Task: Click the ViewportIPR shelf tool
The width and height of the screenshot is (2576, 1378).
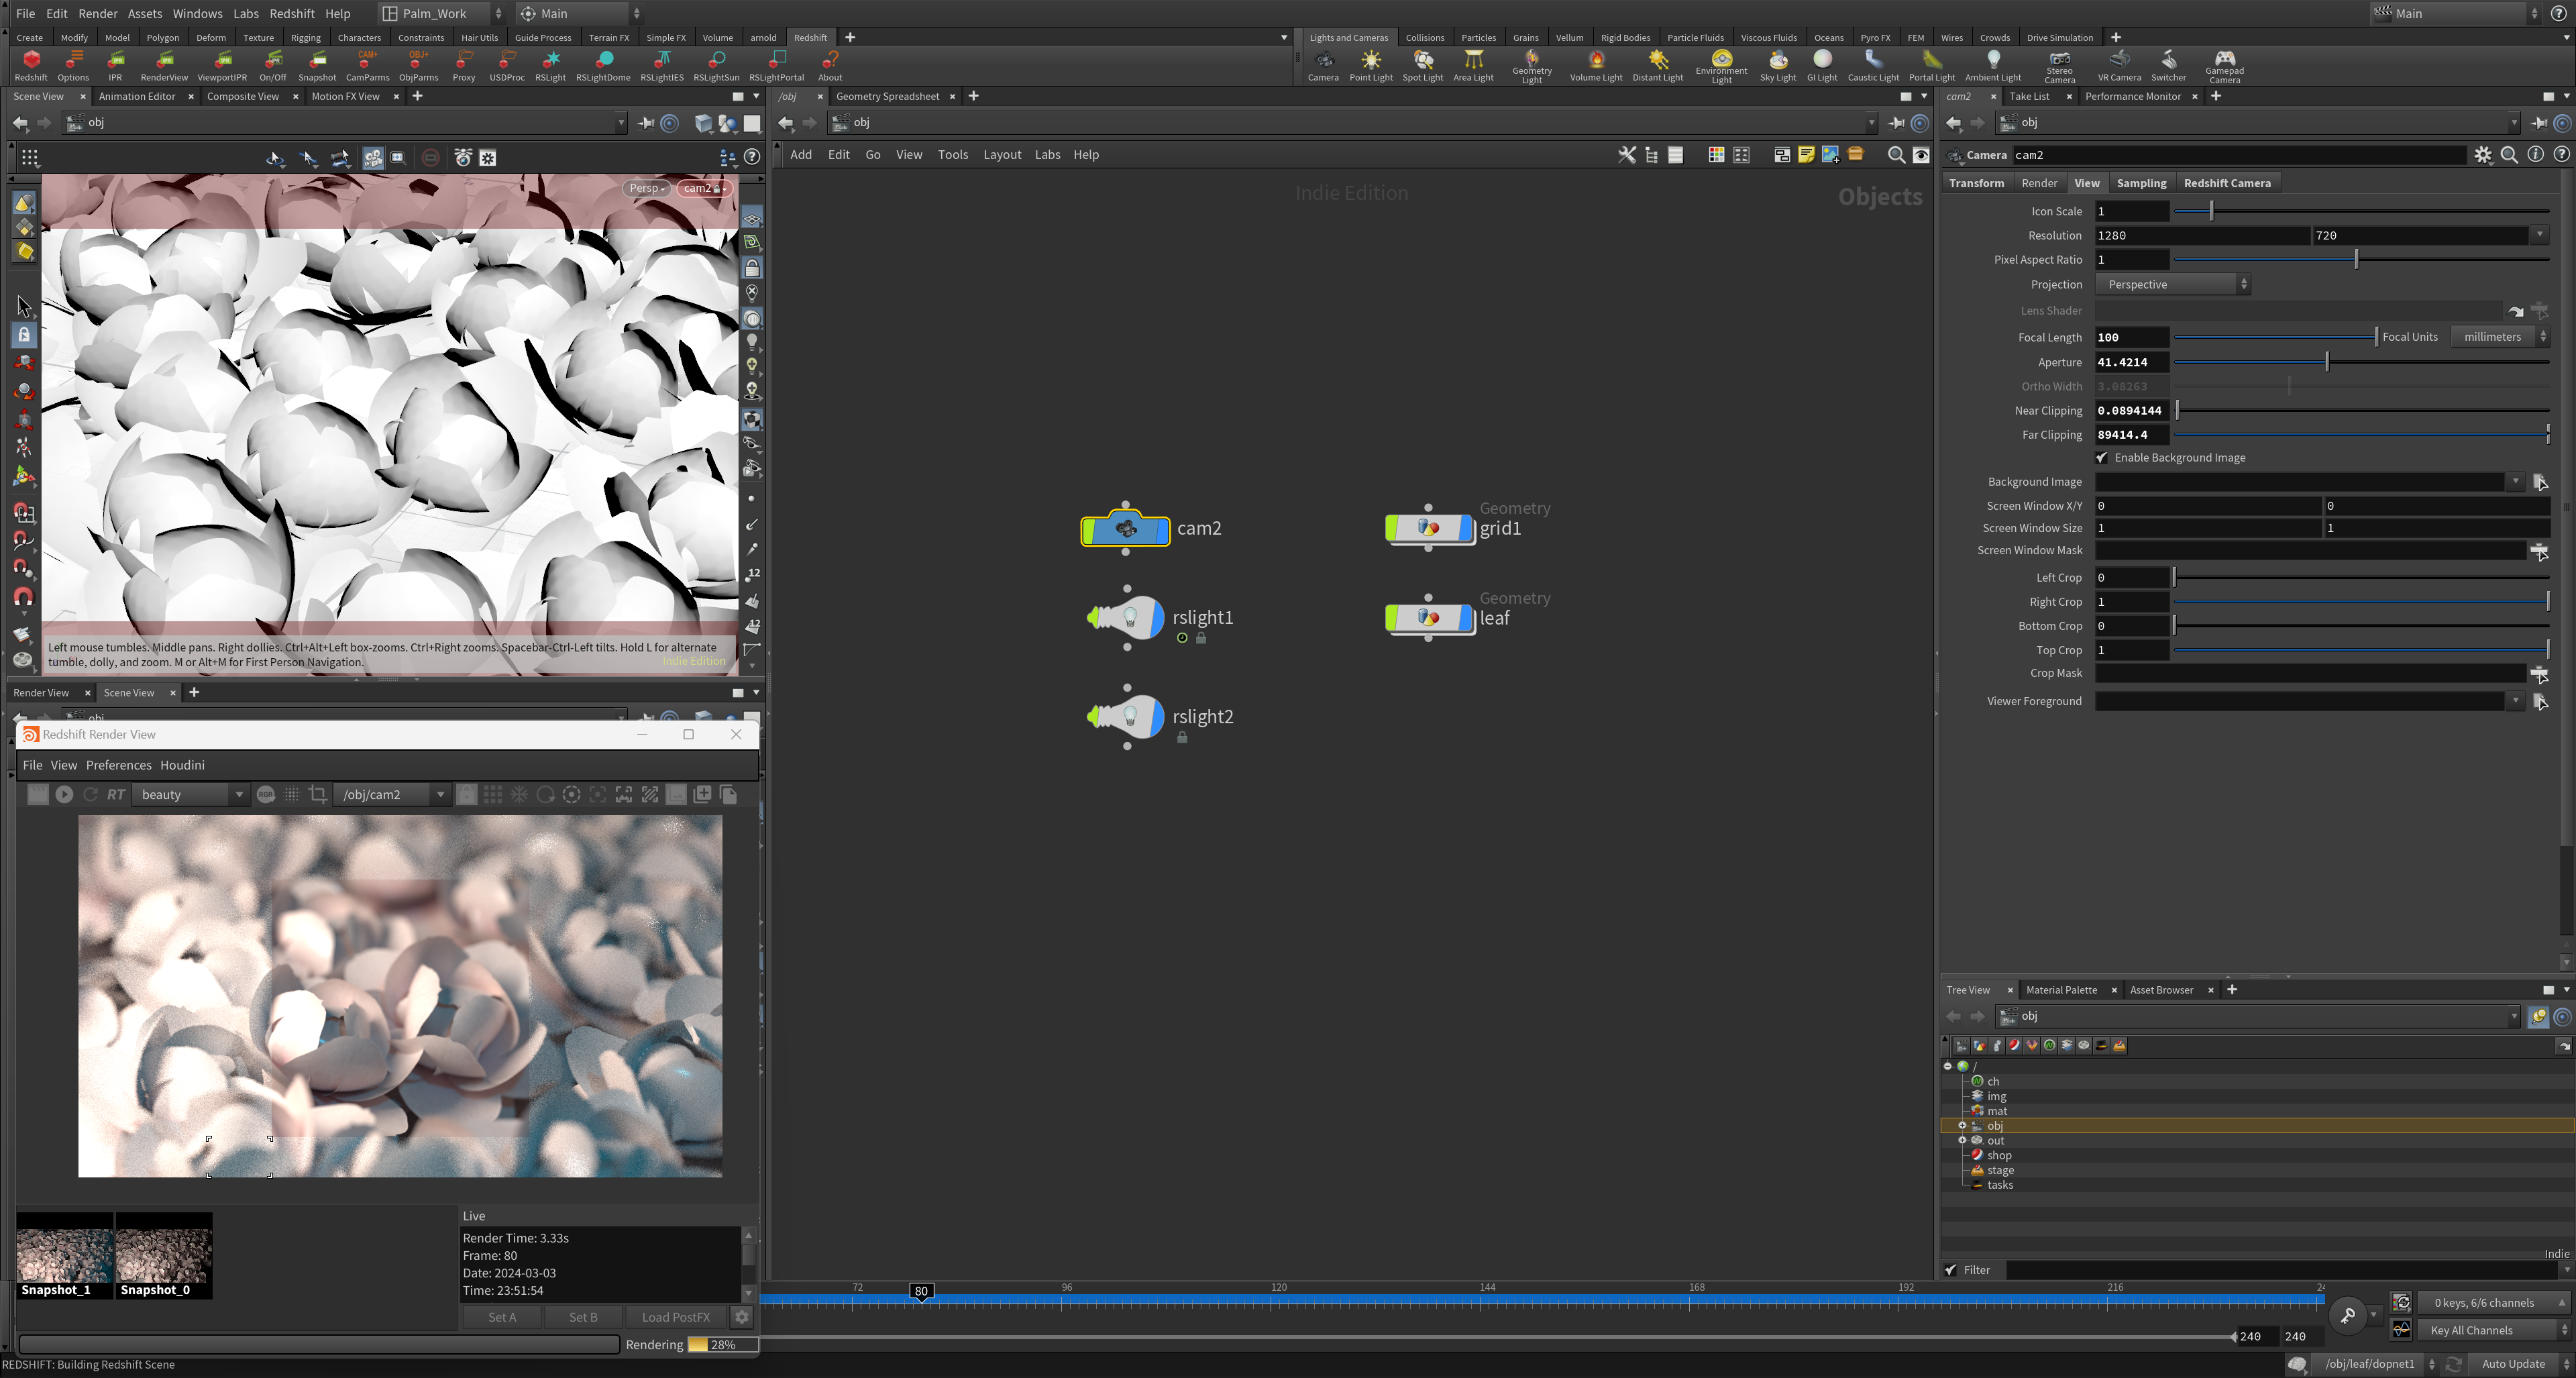Action: [x=222, y=66]
